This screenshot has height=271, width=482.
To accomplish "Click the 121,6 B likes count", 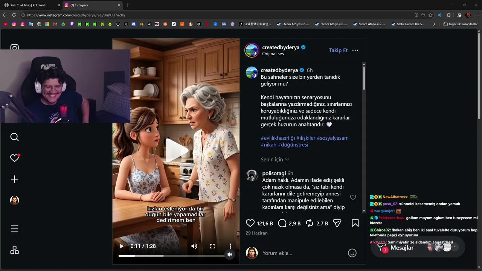I will pyautogui.click(x=265, y=223).
